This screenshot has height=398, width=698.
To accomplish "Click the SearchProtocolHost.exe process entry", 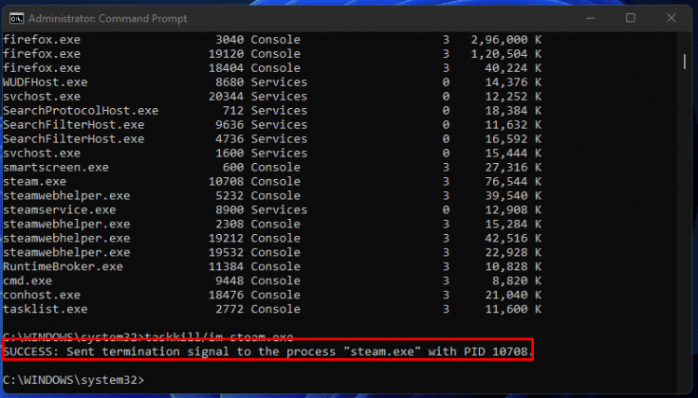I will (x=81, y=111).
